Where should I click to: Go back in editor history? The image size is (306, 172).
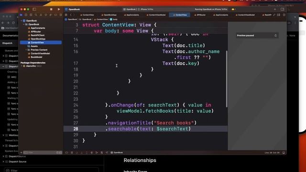(x=71, y=15)
